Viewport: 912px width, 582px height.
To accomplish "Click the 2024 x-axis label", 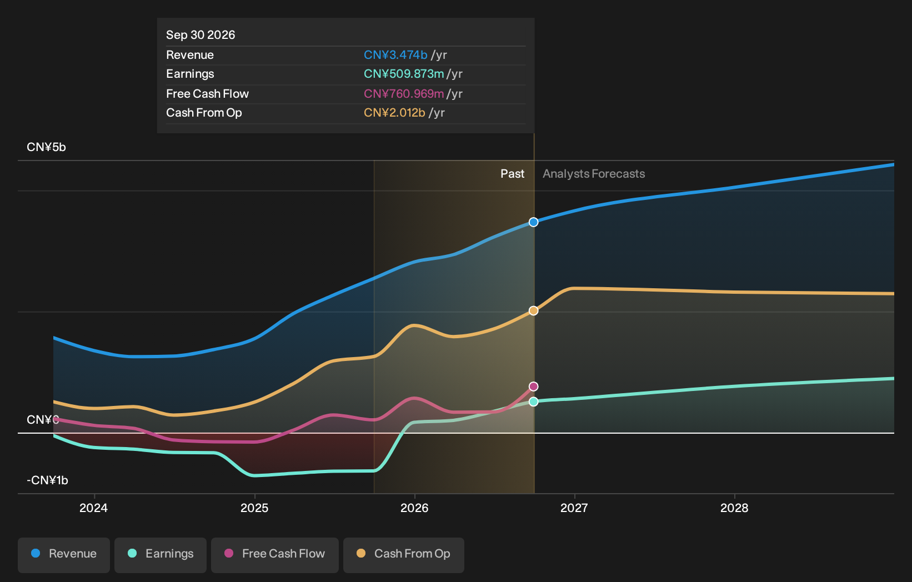I will click(x=93, y=508).
